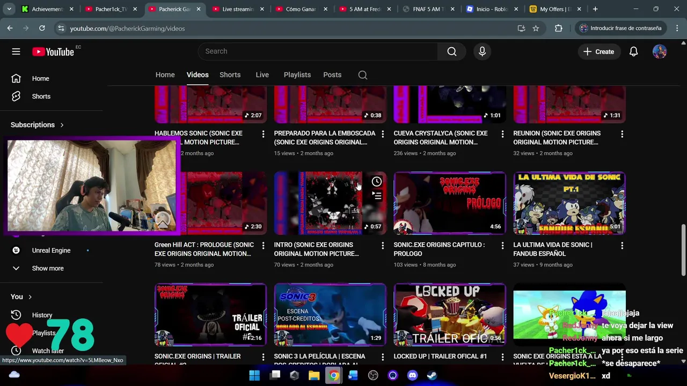Open the SONIC.EXE ORIGINS PRÓLOGO thumbnail
The image size is (687, 386).
tap(450, 203)
